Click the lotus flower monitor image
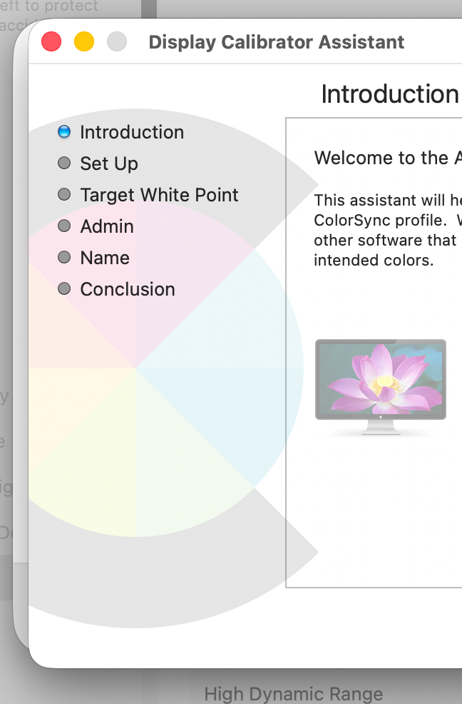Image resolution: width=462 pixels, height=704 pixels. tap(381, 387)
